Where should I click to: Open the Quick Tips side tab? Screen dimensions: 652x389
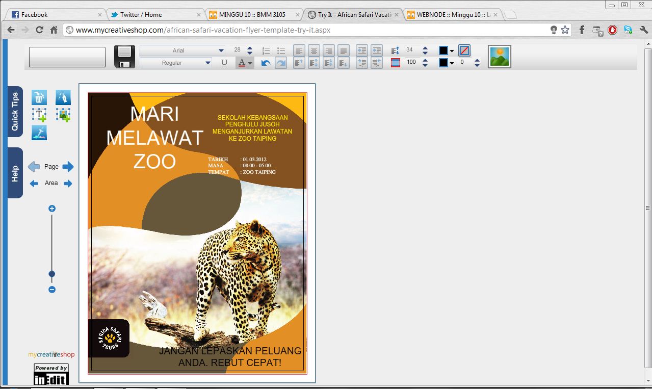pyautogui.click(x=15, y=111)
